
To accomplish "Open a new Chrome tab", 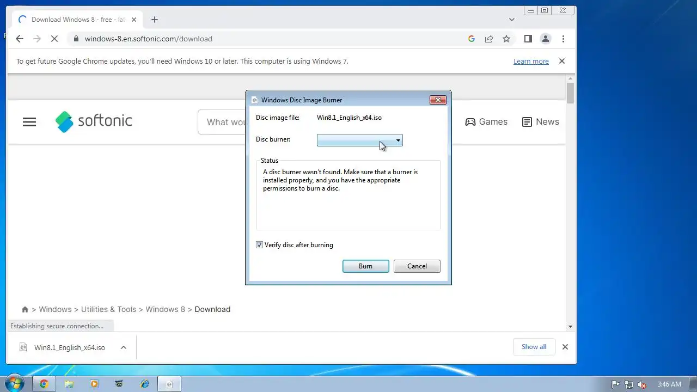I will (x=155, y=20).
